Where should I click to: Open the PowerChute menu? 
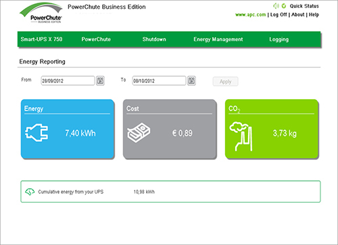(x=96, y=39)
